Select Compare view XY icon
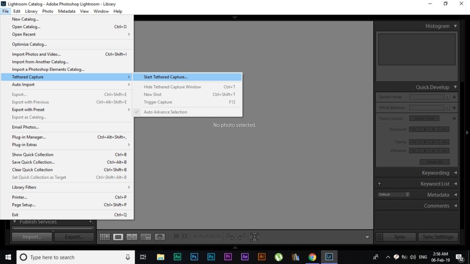Screen dimensions: 470x264 pyautogui.click(x=132, y=237)
